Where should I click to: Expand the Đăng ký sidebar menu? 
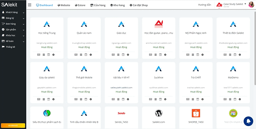coord(13,18)
